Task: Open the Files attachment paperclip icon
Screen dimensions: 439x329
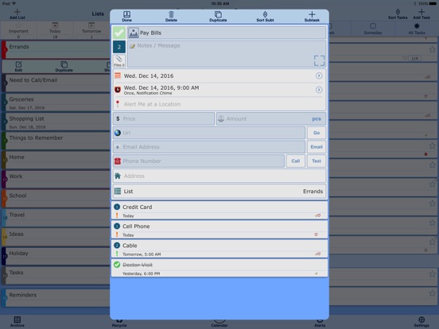Action: [119, 60]
